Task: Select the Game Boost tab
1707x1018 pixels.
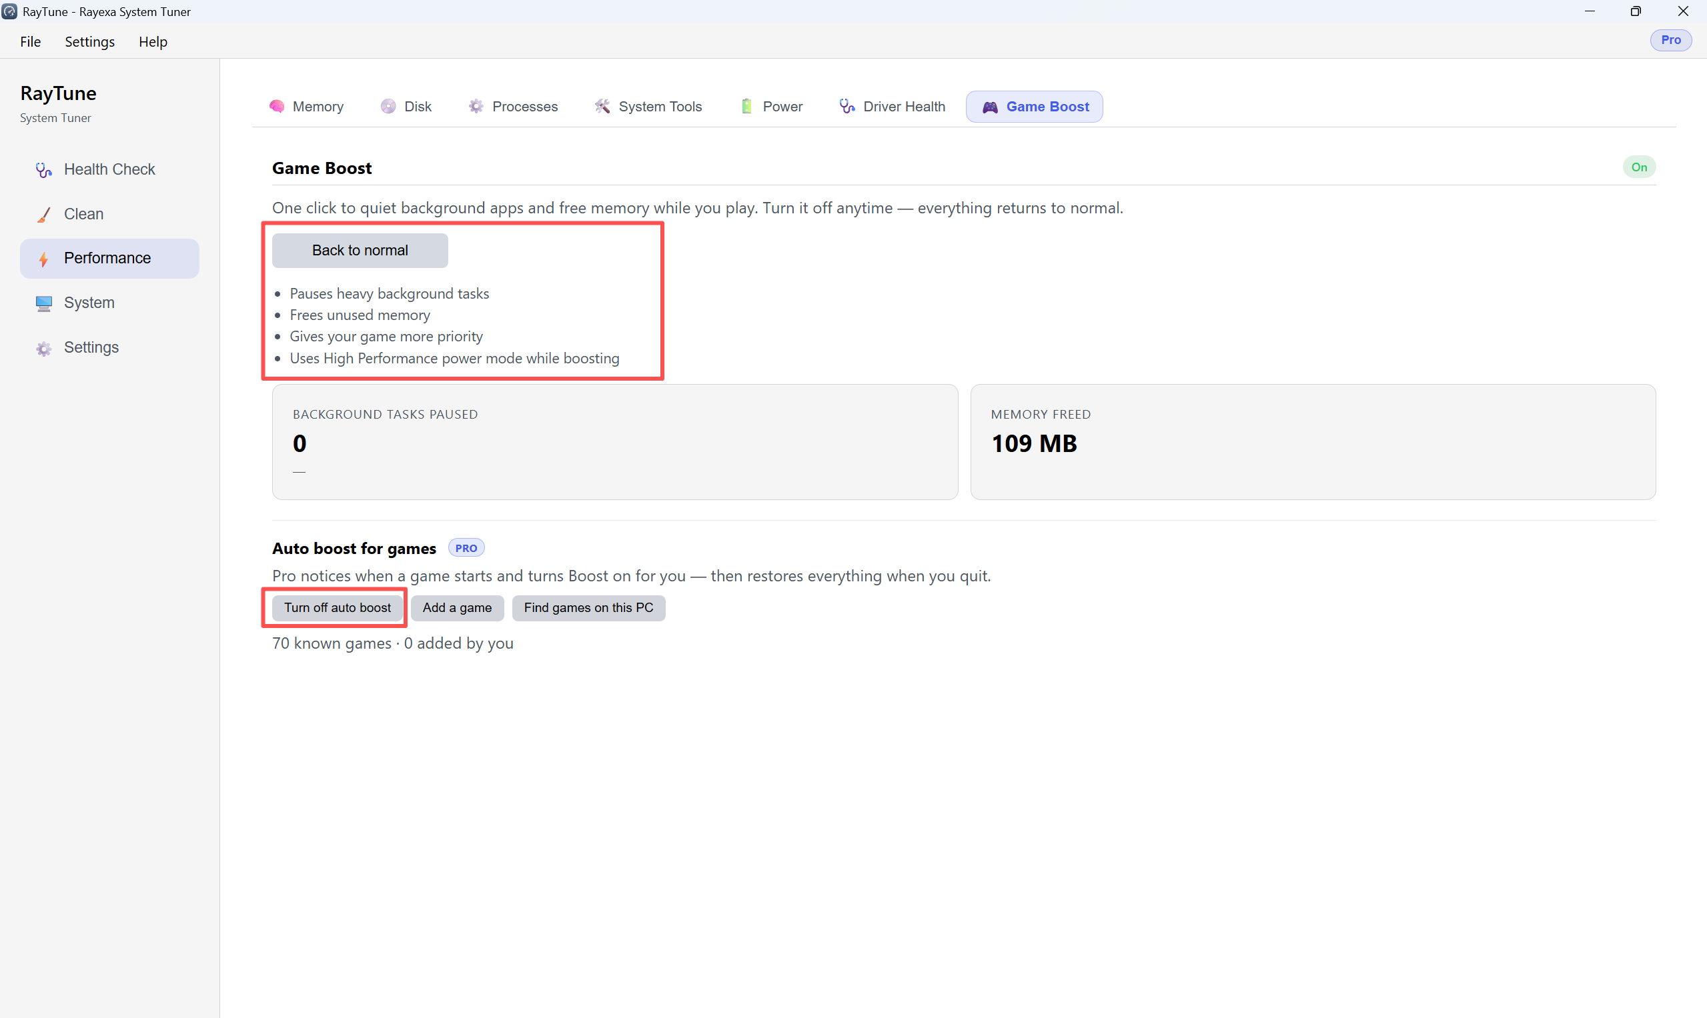Action: [1035, 106]
